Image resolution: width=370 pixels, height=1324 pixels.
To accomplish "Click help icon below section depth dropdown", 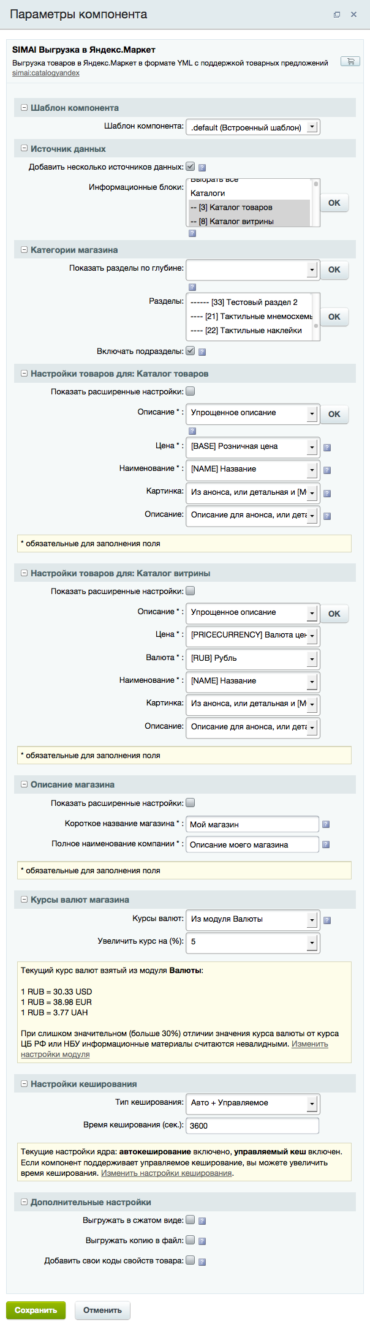I will (x=192, y=287).
